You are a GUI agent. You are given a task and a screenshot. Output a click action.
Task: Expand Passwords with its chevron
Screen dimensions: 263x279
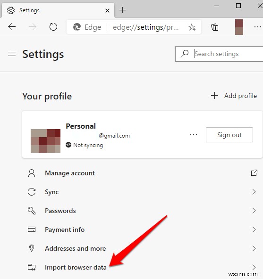click(x=254, y=211)
